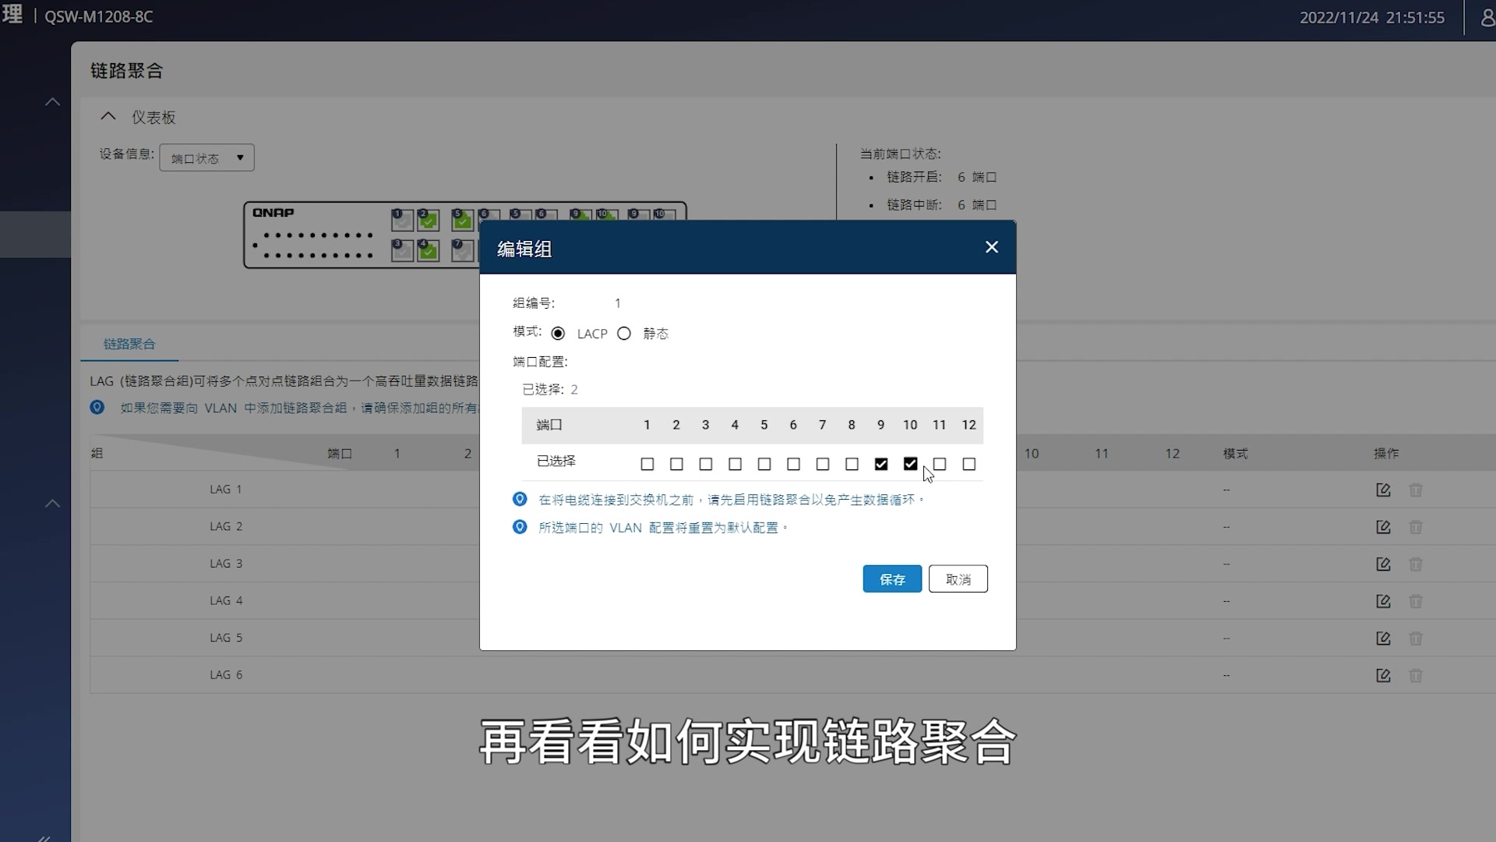The image size is (1496, 842).
Task: Switch to 链路聚合 tab
Action: pos(129,344)
